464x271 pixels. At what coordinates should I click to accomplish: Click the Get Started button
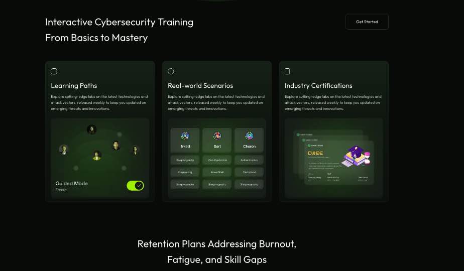coord(367,22)
